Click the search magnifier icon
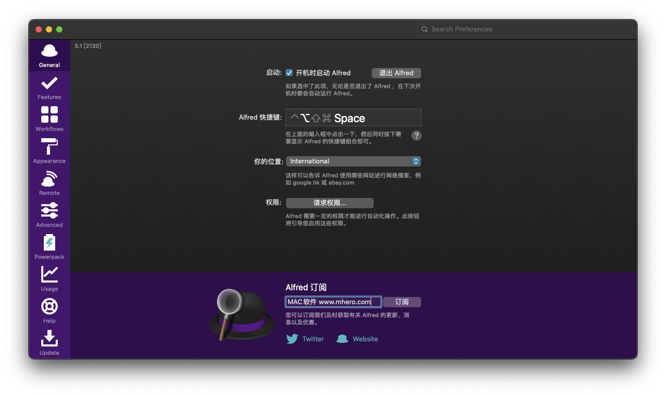666x397 pixels. [425, 29]
